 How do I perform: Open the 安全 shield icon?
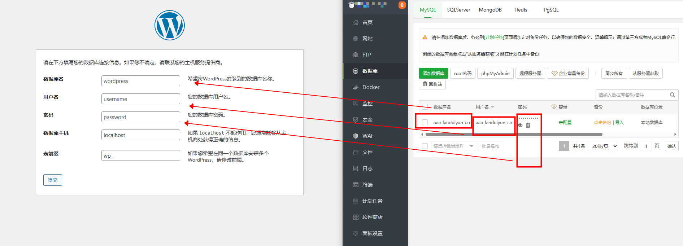click(x=356, y=120)
